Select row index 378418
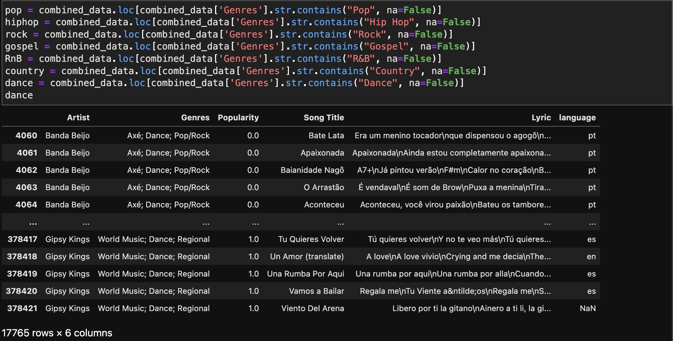Screen dimensions: 673x341 click(x=22, y=257)
